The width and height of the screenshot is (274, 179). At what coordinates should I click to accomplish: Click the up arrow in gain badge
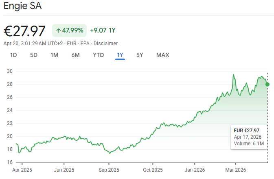(x=59, y=31)
